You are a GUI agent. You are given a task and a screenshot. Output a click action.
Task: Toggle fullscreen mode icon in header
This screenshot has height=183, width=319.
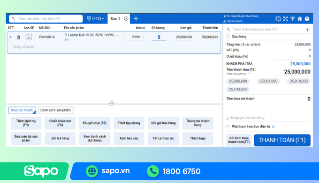(285, 19)
